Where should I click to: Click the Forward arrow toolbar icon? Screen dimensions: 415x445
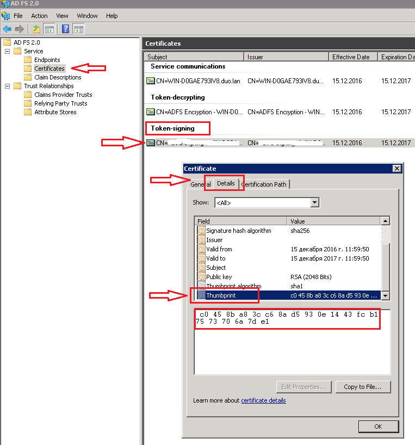[19, 29]
